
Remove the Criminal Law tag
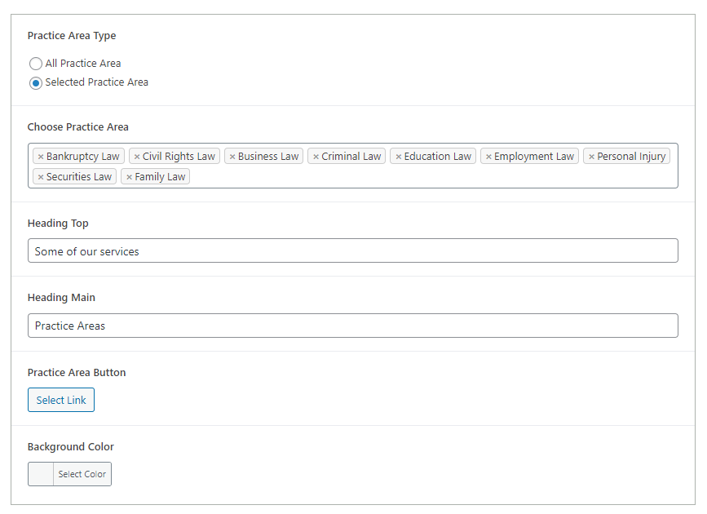pos(316,157)
